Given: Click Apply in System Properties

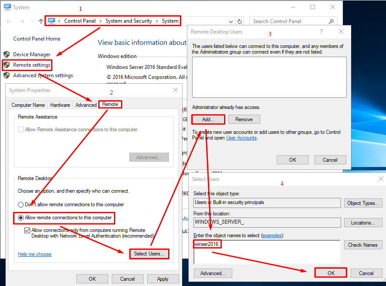Looking at the screenshot, I should click(x=163, y=279).
